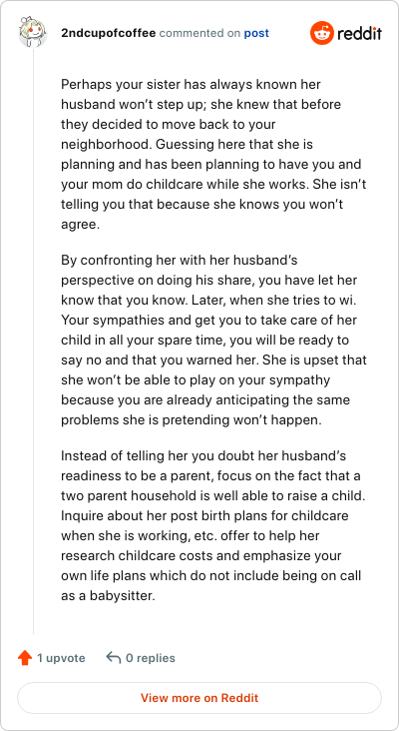This screenshot has height=731, width=399.
Task: Click the line "Inquire about her post birth plans"
Action: click(204, 516)
